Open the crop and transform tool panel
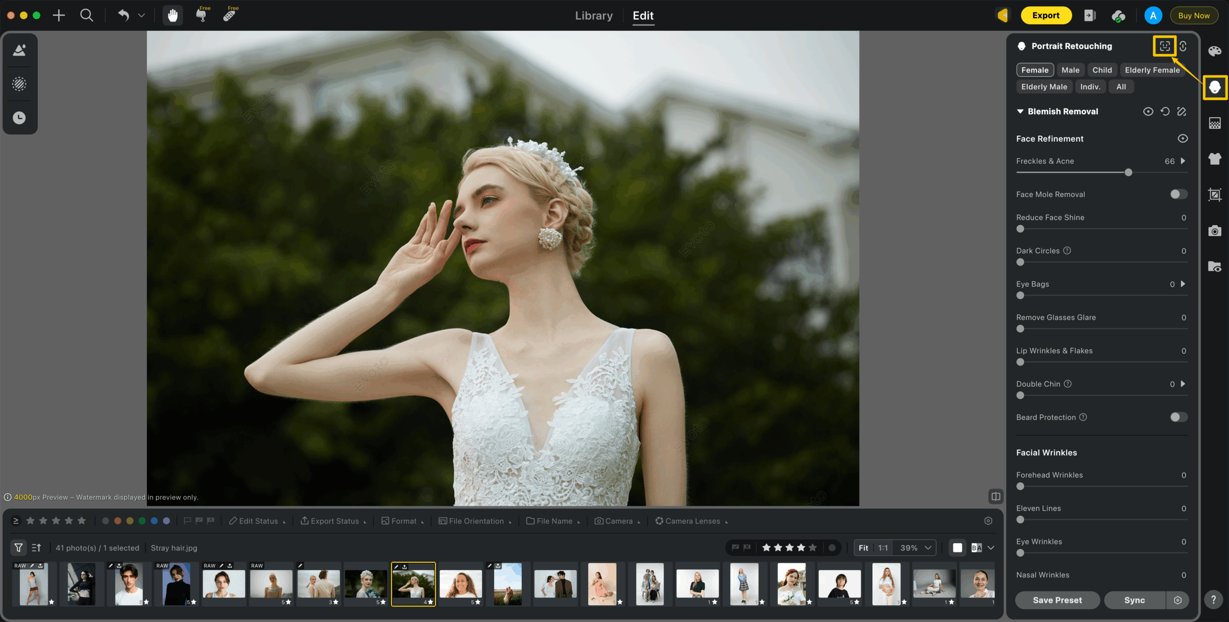Image resolution: width=1229 pixels, height=622 pixels. pos(1215,195)
